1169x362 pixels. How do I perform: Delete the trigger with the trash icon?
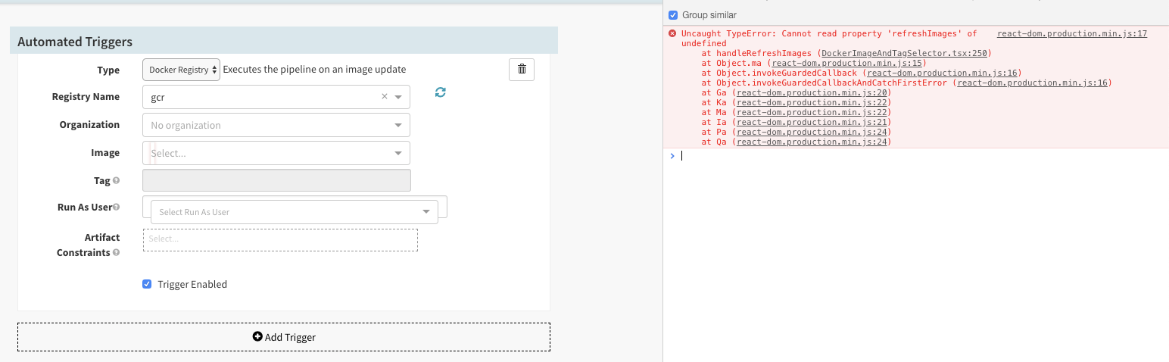(522, 69)
